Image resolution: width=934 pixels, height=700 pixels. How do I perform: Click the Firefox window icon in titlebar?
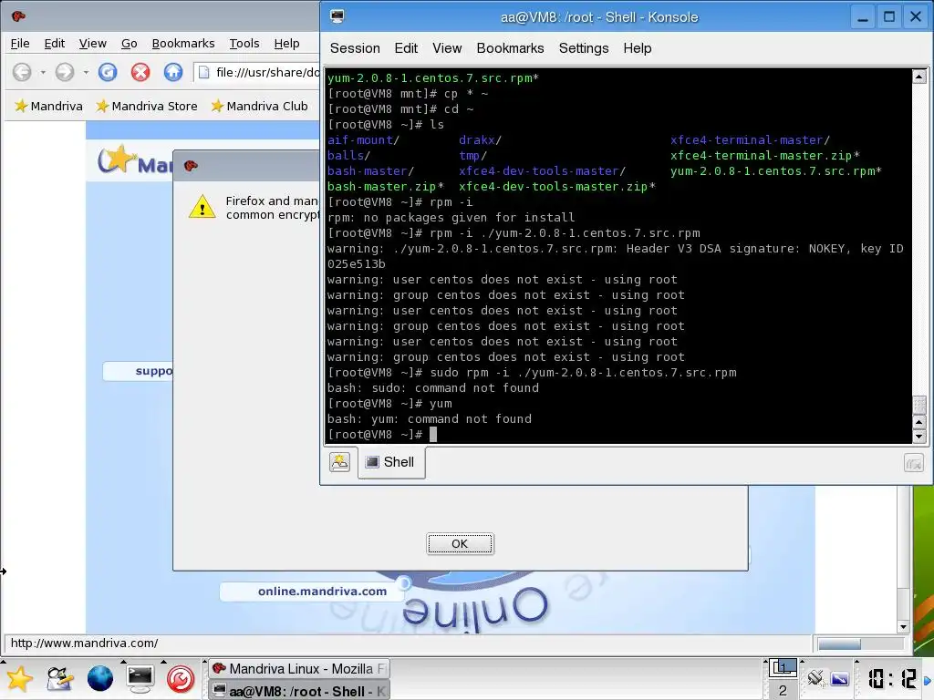point(18,16)
